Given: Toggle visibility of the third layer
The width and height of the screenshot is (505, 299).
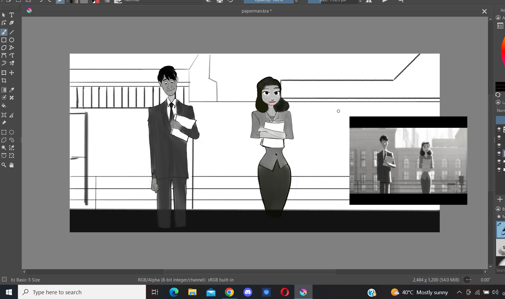Looking at the screenshot, I should (499, 145).
